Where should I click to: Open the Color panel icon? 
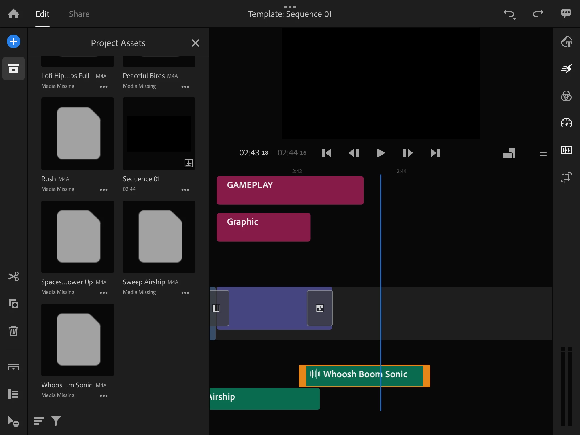click(566, 96)
